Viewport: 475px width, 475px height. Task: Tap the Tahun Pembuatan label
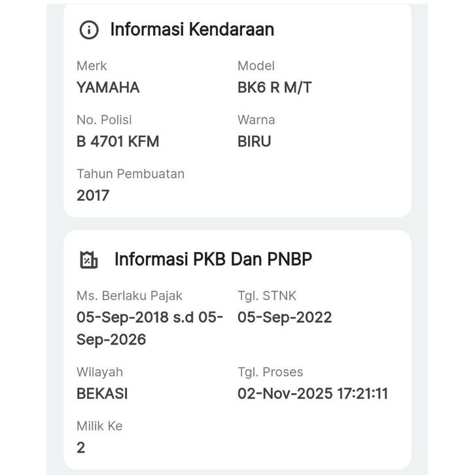tap(130, 174)
